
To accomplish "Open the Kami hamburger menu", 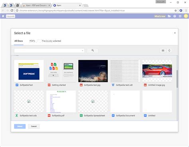I will [180, 16].
